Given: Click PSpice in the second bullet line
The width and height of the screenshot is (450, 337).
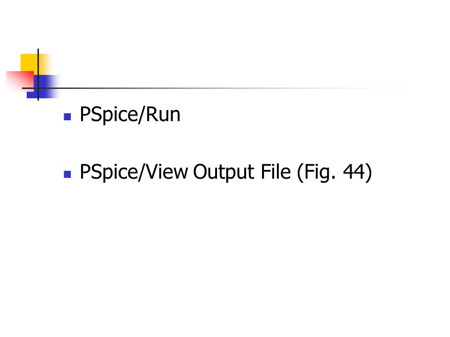Looking at the screenshot, I should [x=109, y=173].
